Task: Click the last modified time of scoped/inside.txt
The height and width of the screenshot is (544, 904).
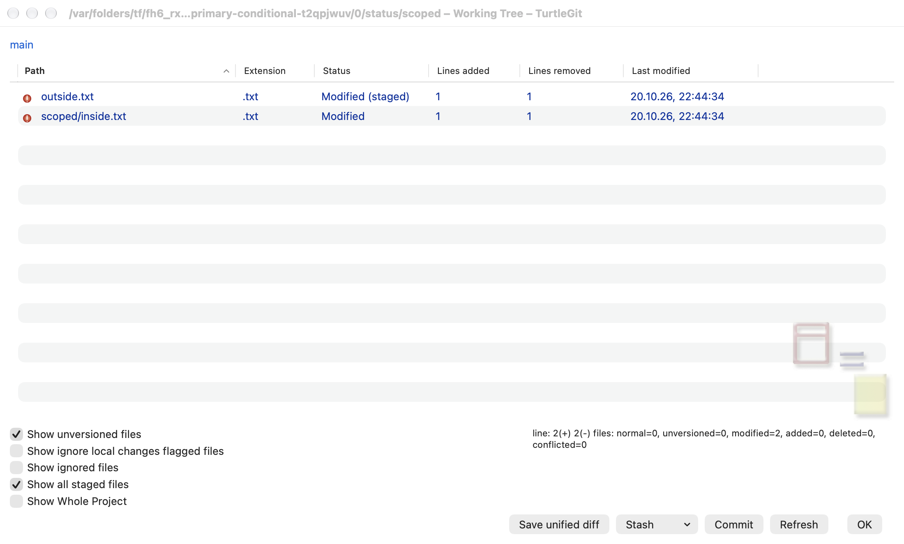Action: (677, 116)
